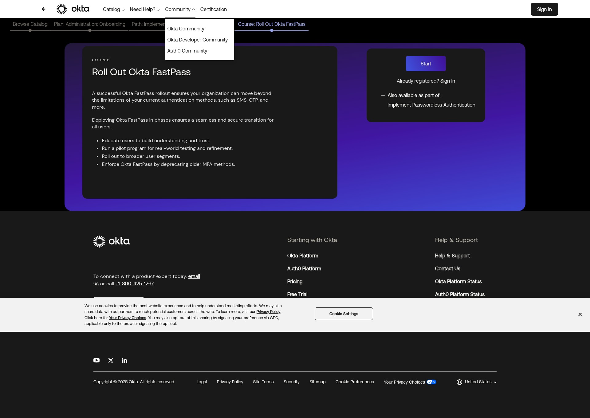
Task: Open Free Trial footer link
Action: (x=297, y=295)
